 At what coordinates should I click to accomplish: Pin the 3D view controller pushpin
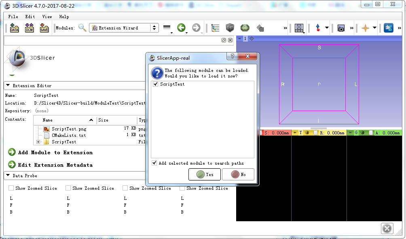pyautogui.click(x=239, y=38)
